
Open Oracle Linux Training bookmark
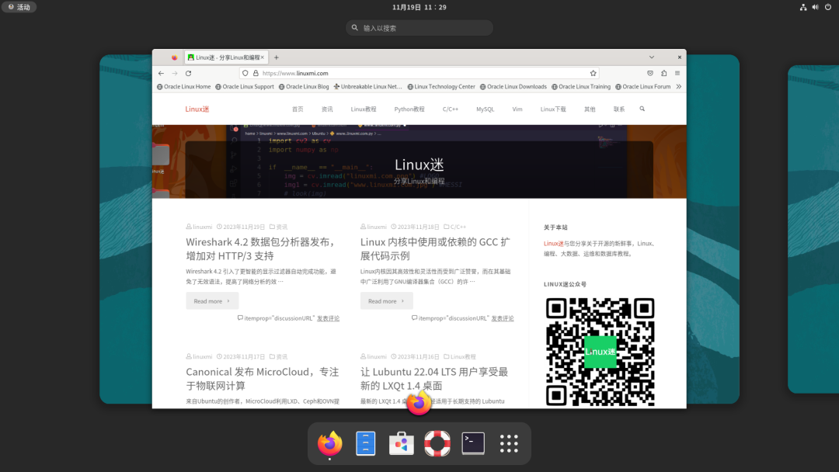[580, 87]
